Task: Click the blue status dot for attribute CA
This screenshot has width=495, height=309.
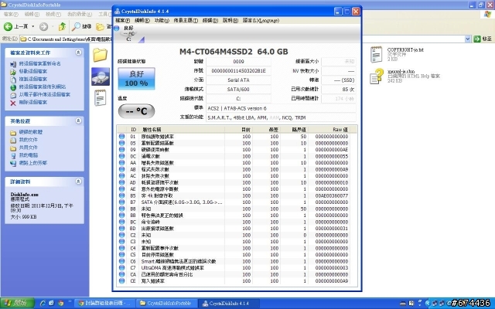Action: (x=121, y=275)
